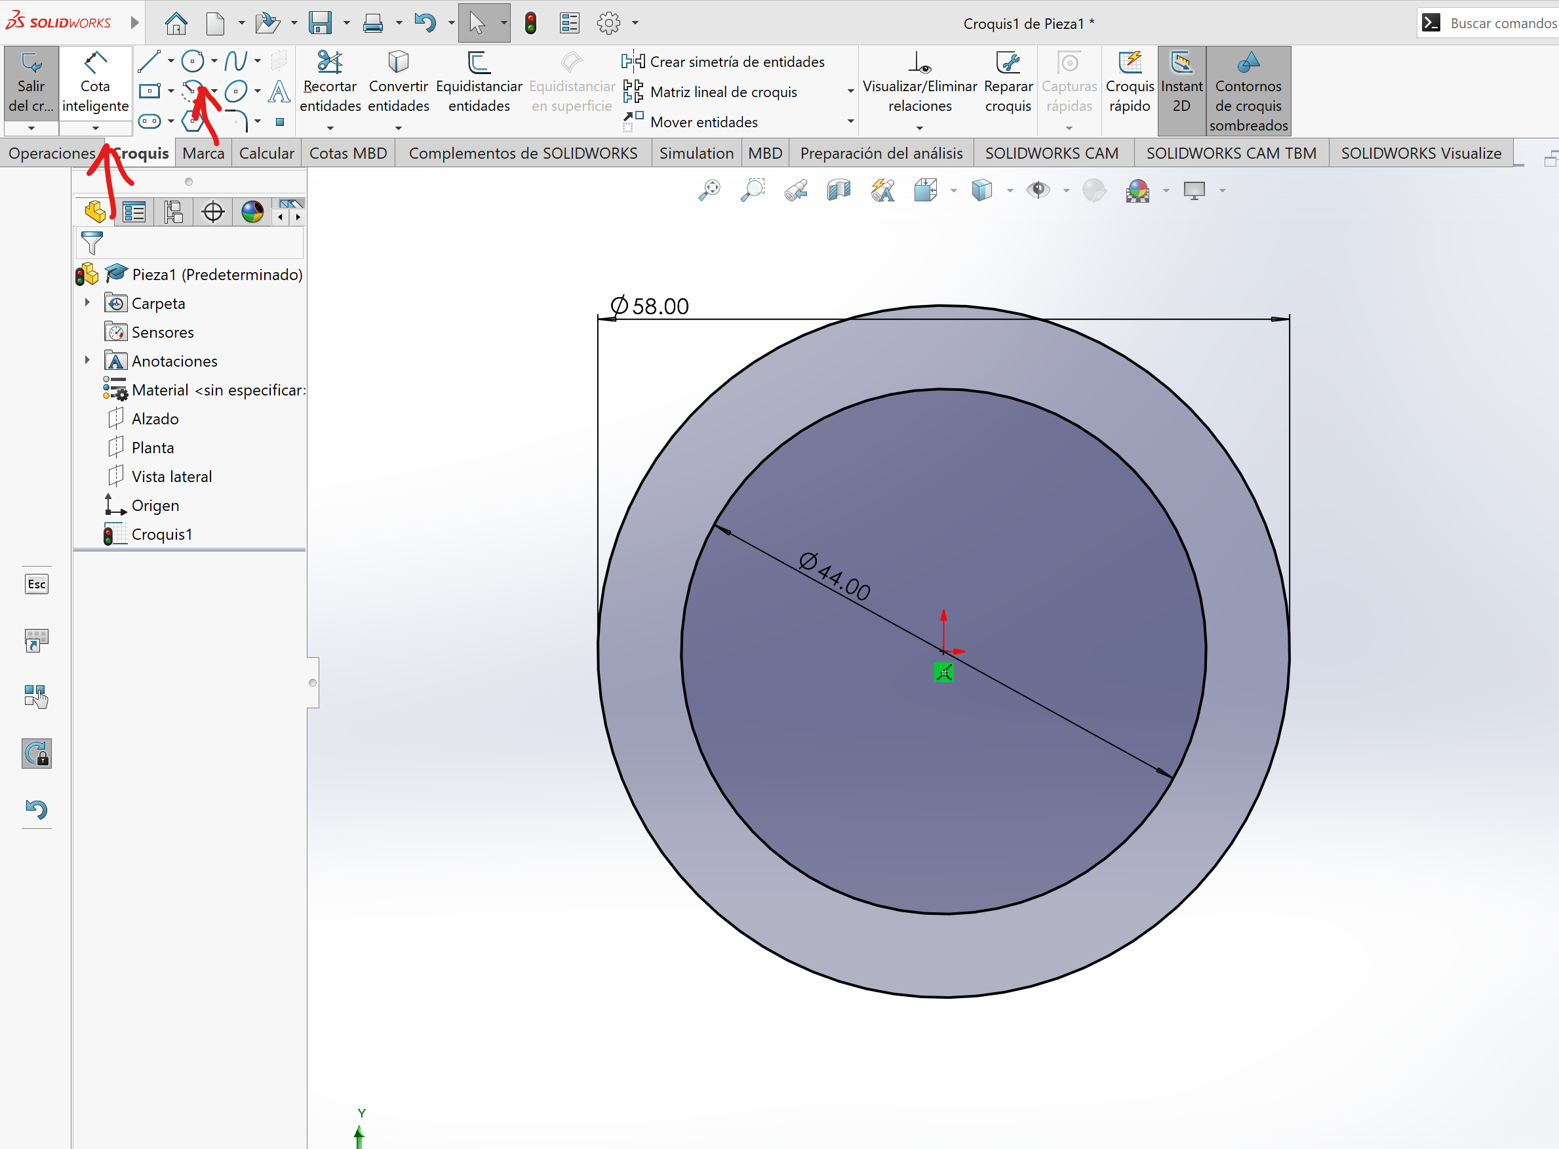
Task: Switch to the Cotas MBD tab
Action: [347, 153]
